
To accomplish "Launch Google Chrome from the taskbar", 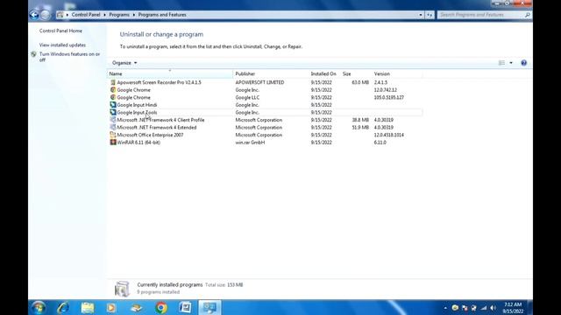I will 161,307.
